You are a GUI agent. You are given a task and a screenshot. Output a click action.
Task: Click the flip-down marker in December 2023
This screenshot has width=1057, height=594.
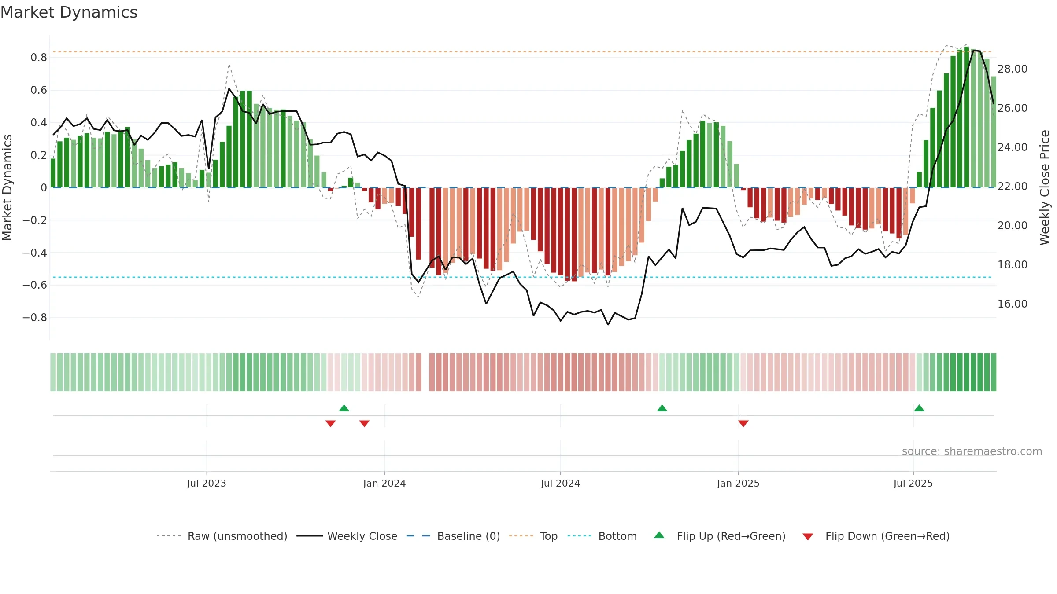364,424
